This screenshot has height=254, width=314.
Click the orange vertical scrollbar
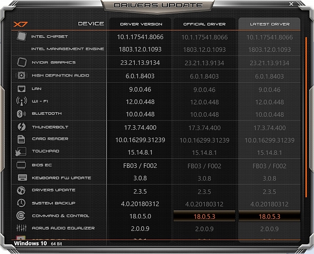point(306,117)
